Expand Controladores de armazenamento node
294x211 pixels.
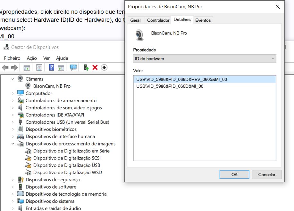tap(13, 101)
